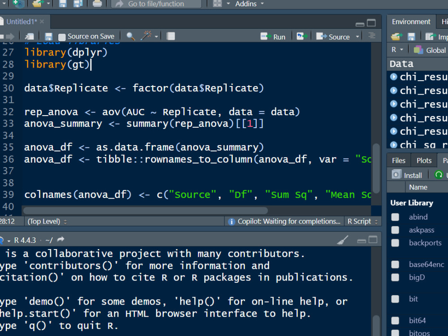Image resolution: width=448 pixels, height=336 pixels.
Task: Check the abind package checkbox
Action: (x=395, y=217)
